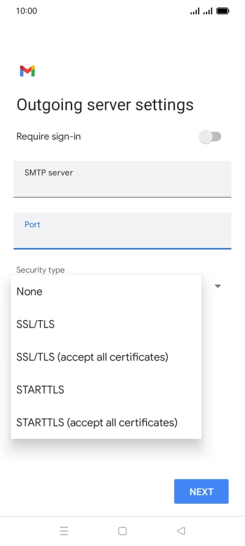Tap the NEXT button
245x546 pixels.
click(x=201, y=492)
